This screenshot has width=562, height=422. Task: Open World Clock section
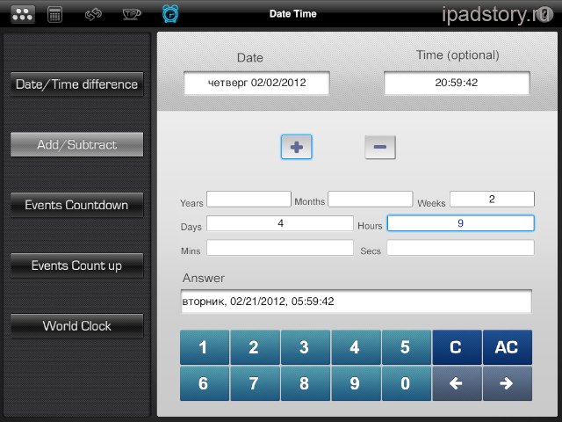pos(76,325)
